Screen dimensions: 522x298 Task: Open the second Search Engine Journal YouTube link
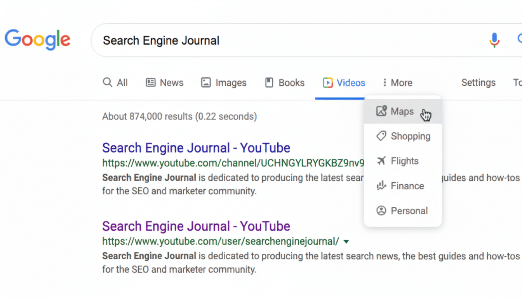pos(196,226)
